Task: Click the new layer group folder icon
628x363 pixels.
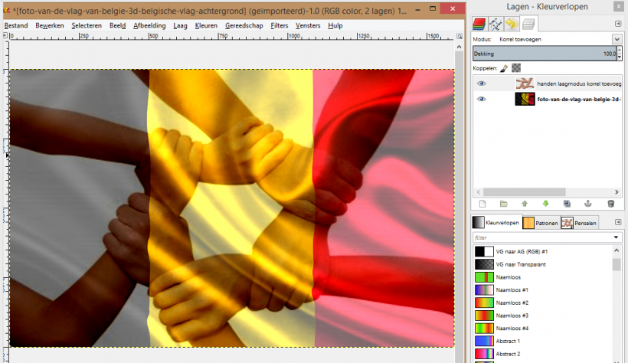Action: point(503,204)
